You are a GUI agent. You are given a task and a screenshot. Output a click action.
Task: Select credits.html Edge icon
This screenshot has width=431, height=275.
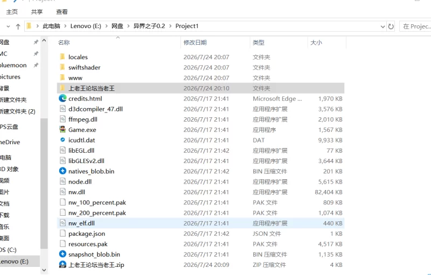(x=62, y=98)
